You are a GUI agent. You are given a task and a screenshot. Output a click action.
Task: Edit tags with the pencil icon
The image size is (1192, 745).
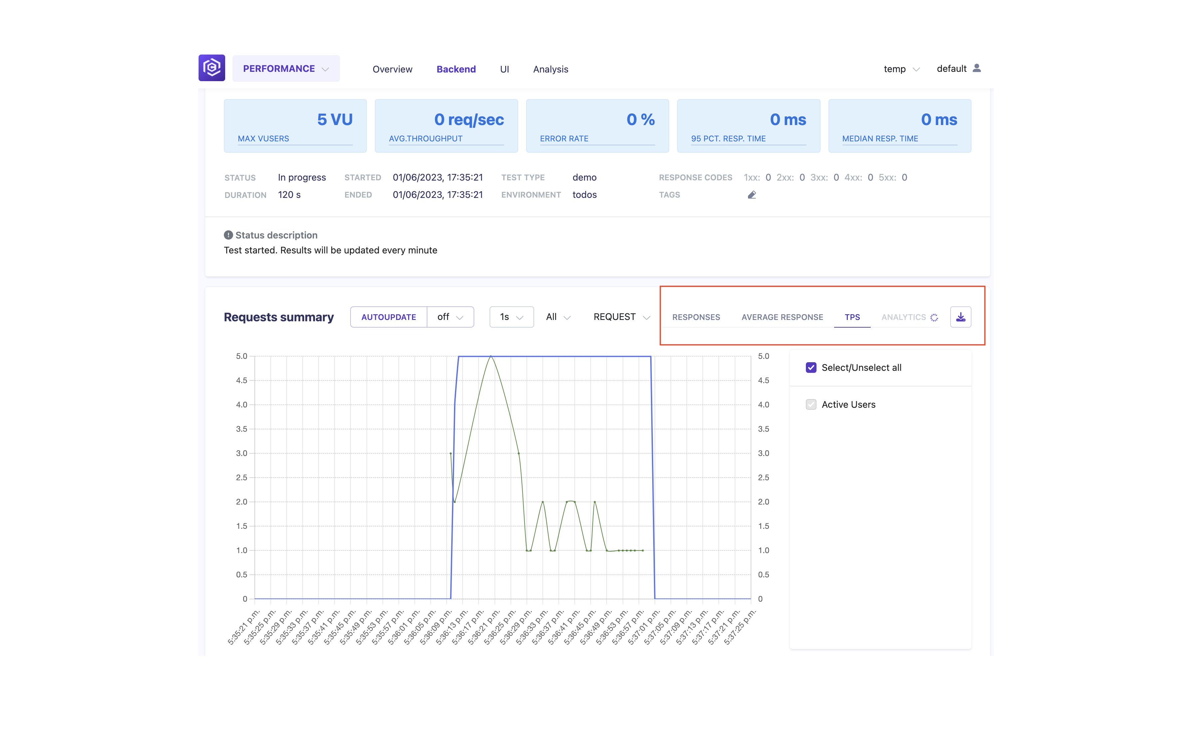click(752, 195)
